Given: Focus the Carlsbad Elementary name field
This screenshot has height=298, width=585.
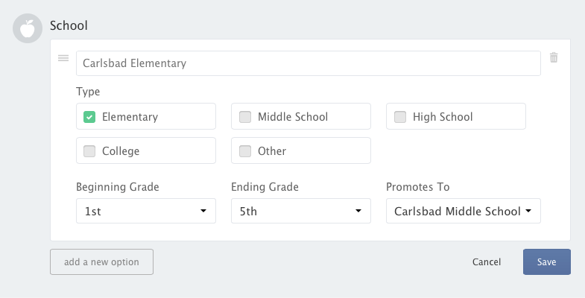Looking at the screenshot, I should (x=308, y=63).
